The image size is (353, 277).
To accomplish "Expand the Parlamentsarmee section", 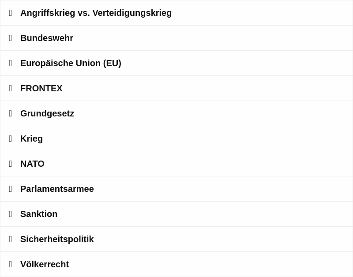I will tap(176, 189).
